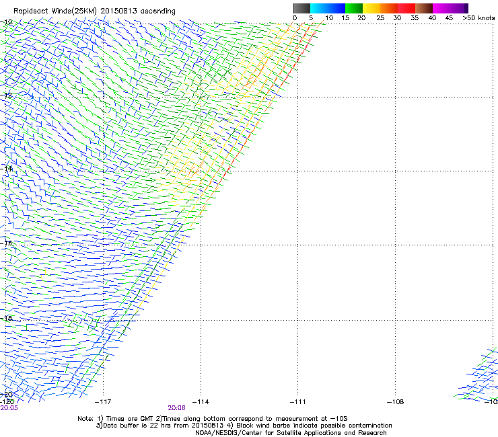Click the '-20' latitude axis label
Screen dimensions: 498x437
tap(6, 395)
